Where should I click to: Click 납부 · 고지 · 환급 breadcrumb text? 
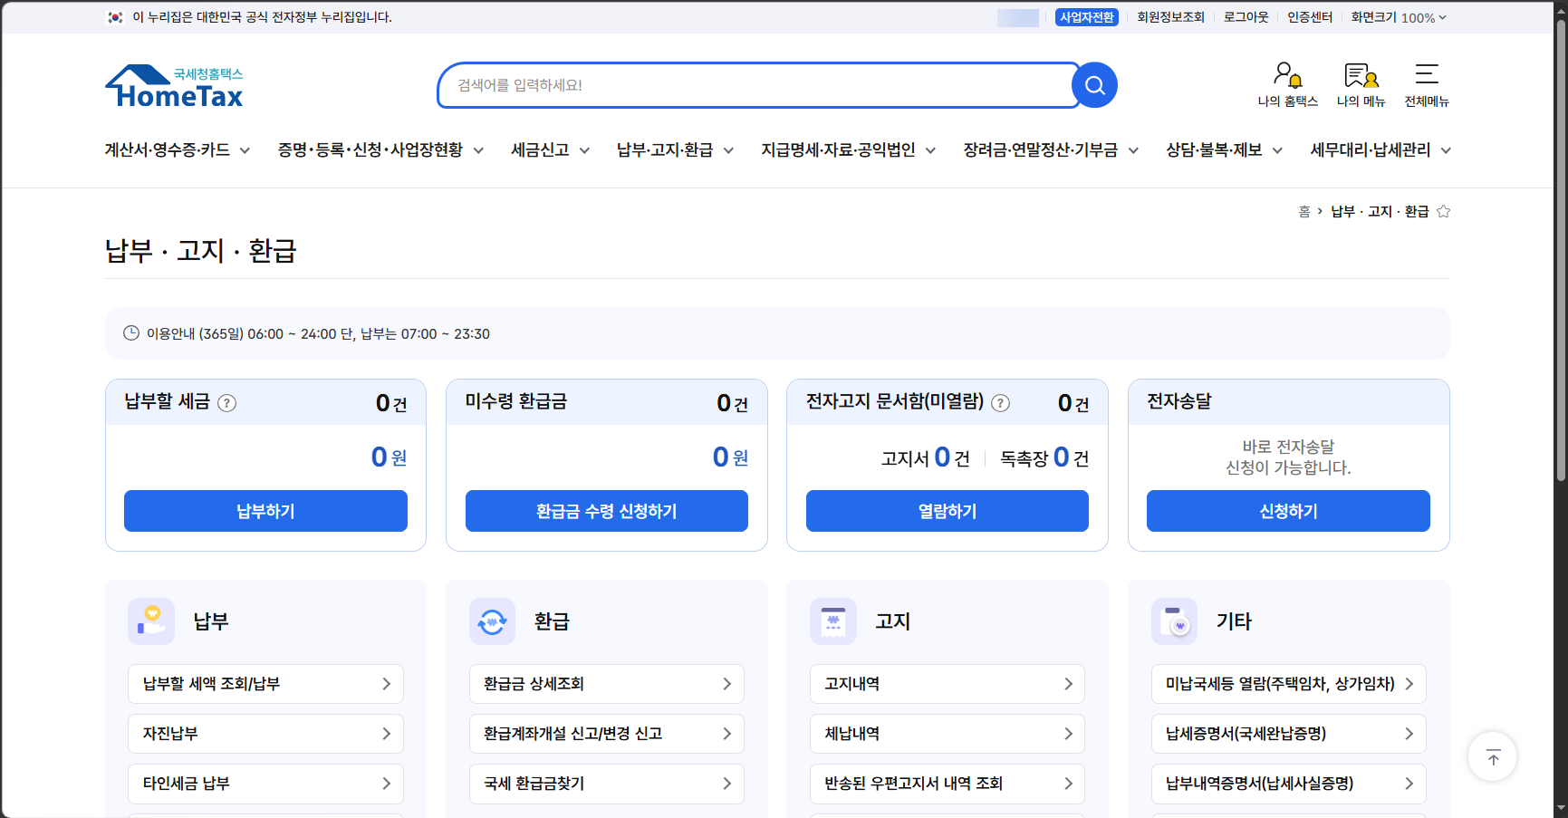1380,211
